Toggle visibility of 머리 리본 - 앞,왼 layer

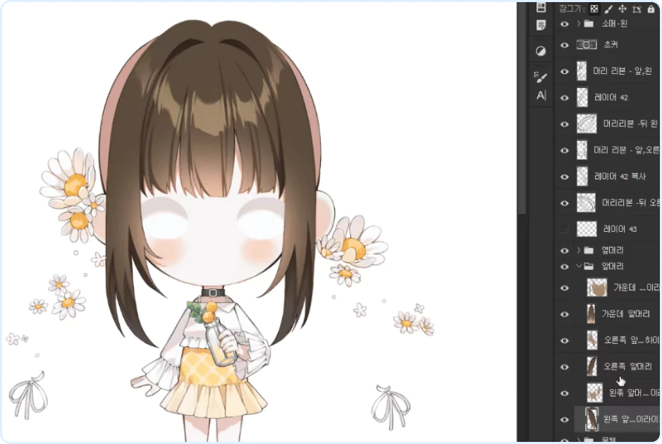coord(565,71)
